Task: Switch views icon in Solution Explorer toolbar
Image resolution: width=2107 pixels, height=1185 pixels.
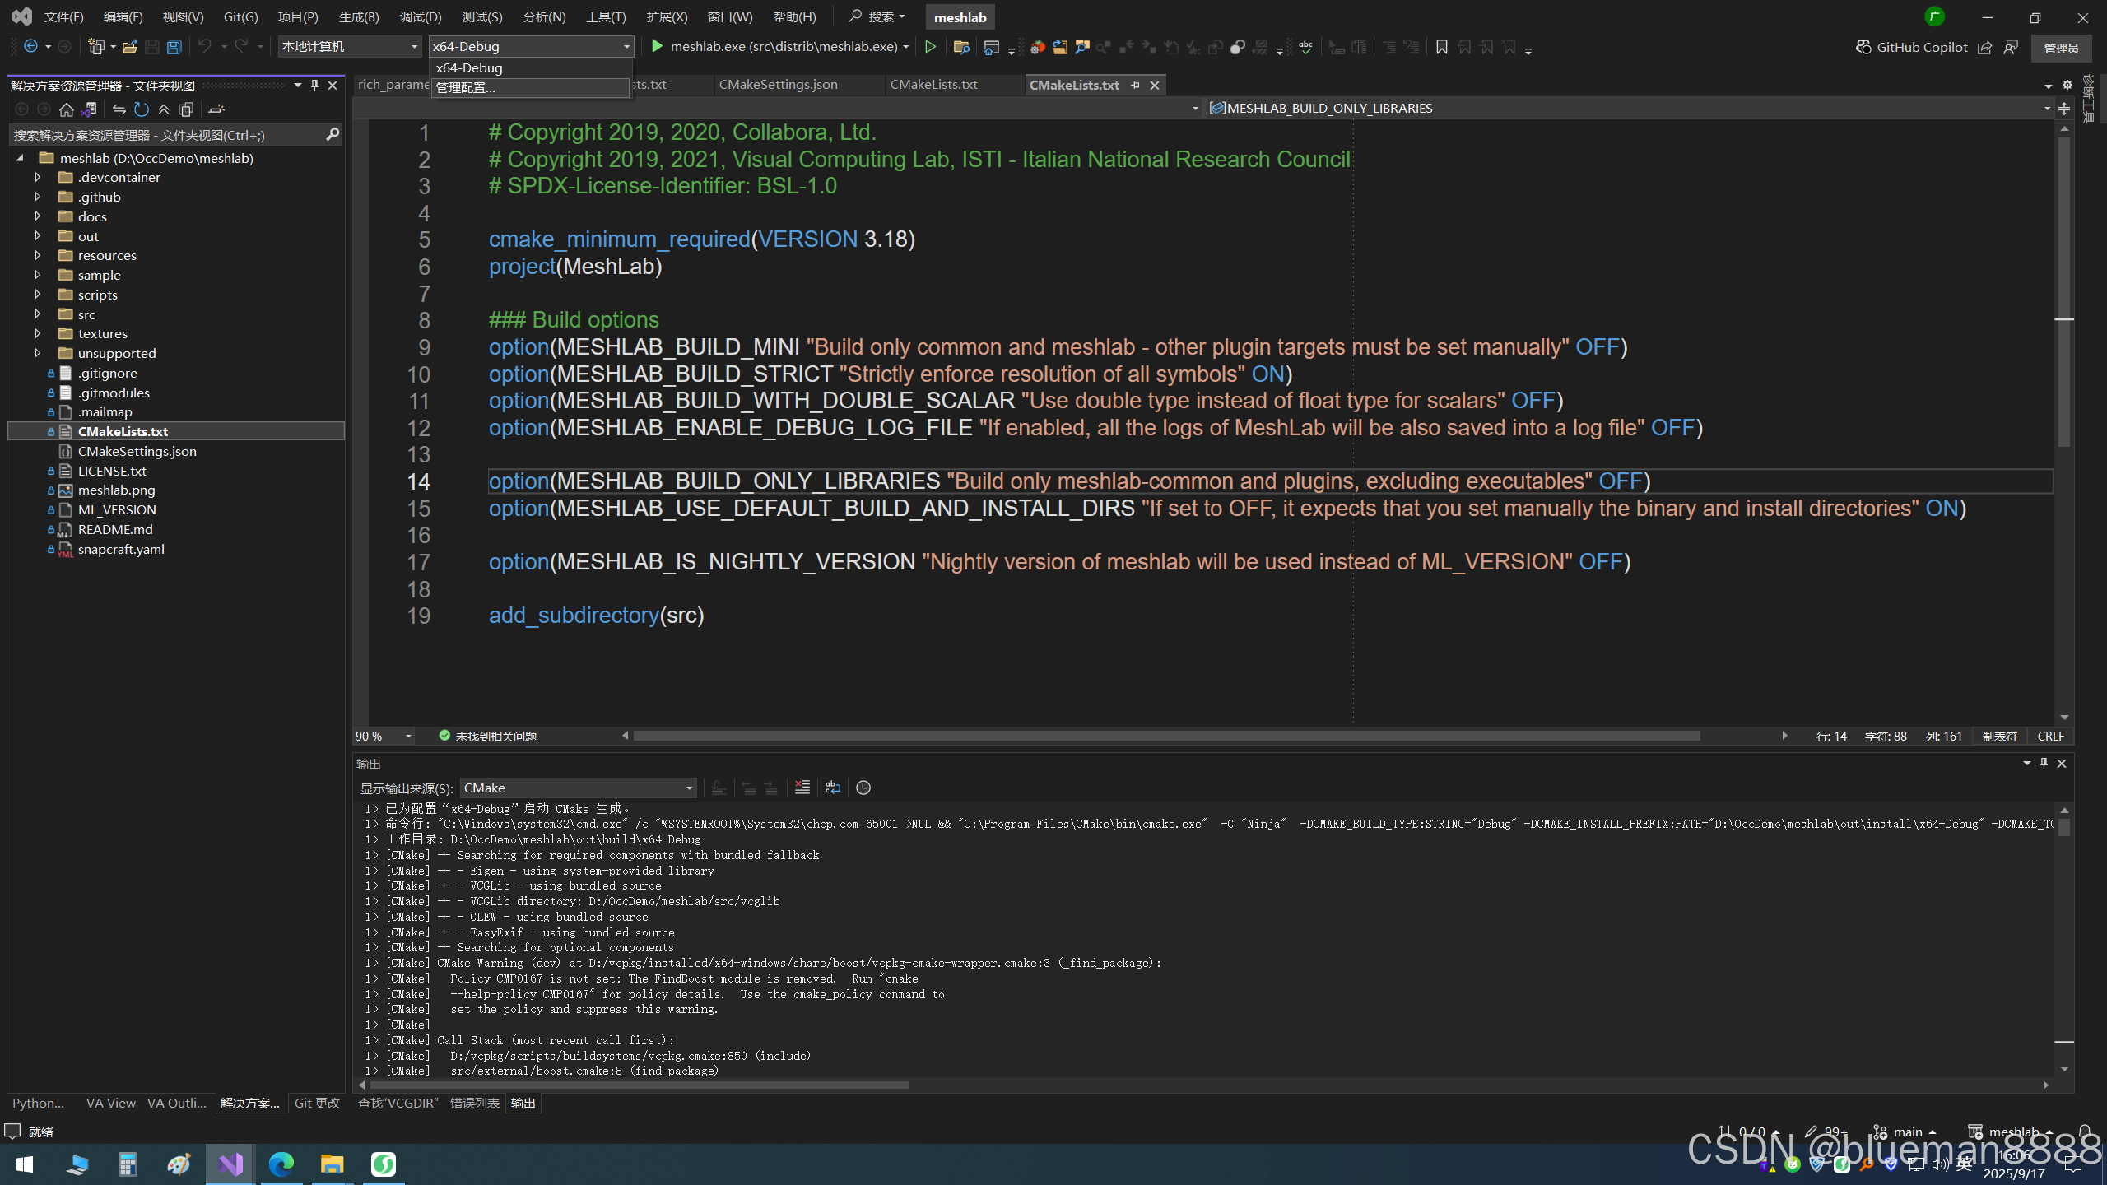Action: click(90, 109)
